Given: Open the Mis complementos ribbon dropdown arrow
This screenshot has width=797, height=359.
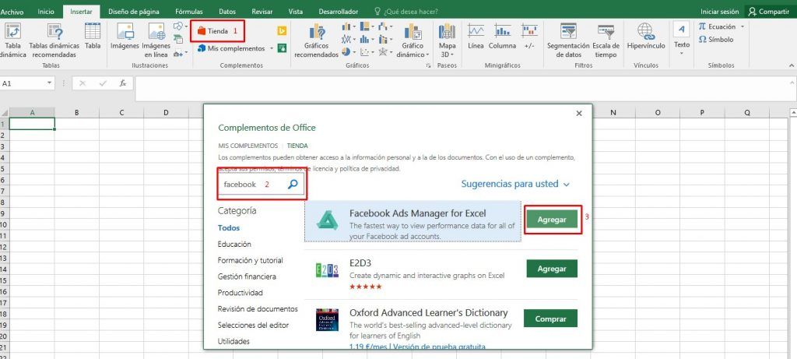Looking at the screenshot, I should 272,49.
